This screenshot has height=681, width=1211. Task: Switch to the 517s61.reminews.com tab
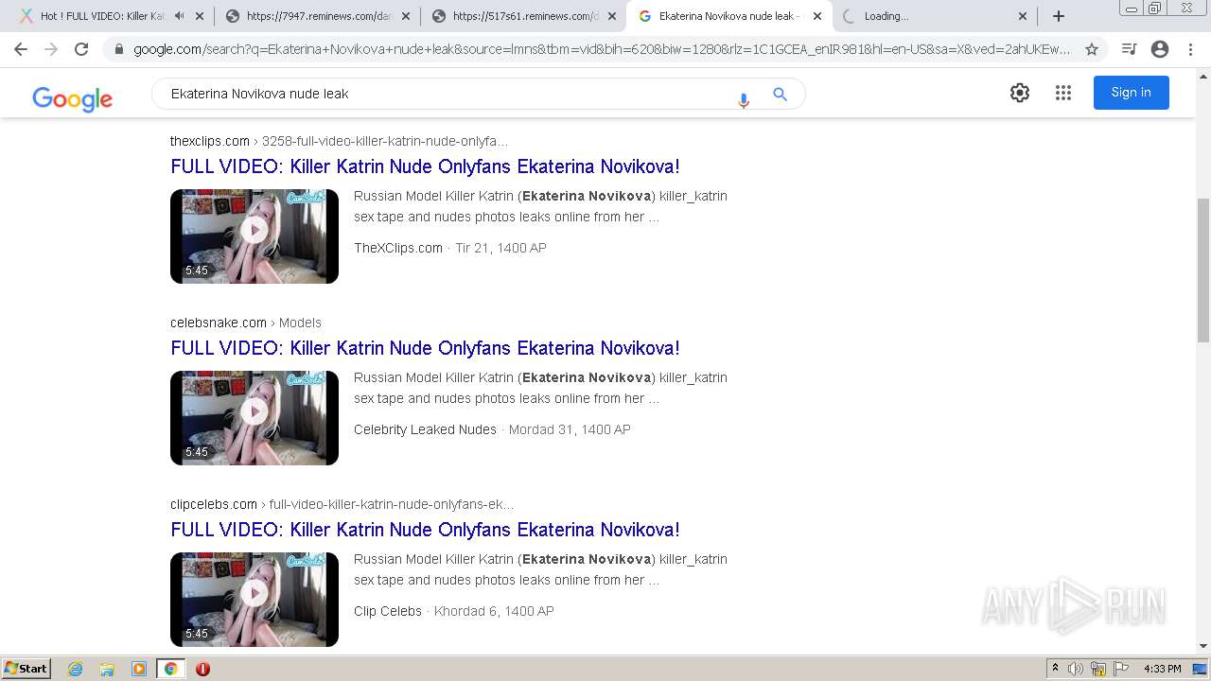coord(524,16)
